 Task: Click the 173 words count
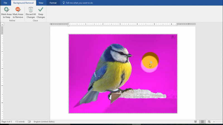click(20, 122)
